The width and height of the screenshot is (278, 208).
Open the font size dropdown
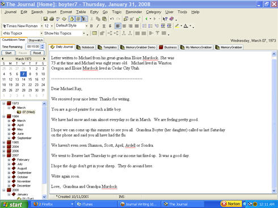pos(52,26)
